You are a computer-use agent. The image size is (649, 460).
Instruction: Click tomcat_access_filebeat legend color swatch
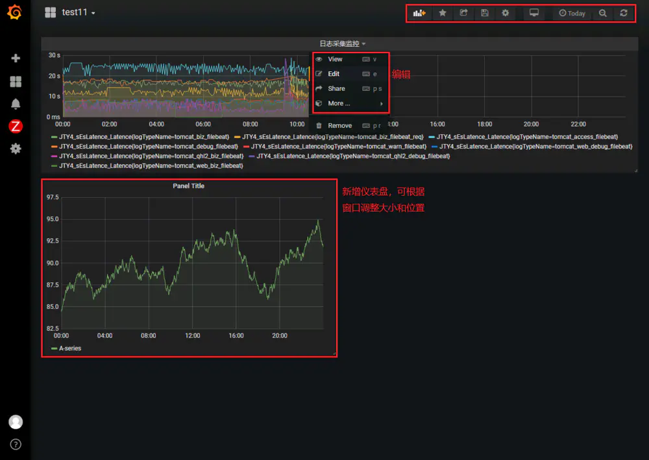tap(432, 137)
